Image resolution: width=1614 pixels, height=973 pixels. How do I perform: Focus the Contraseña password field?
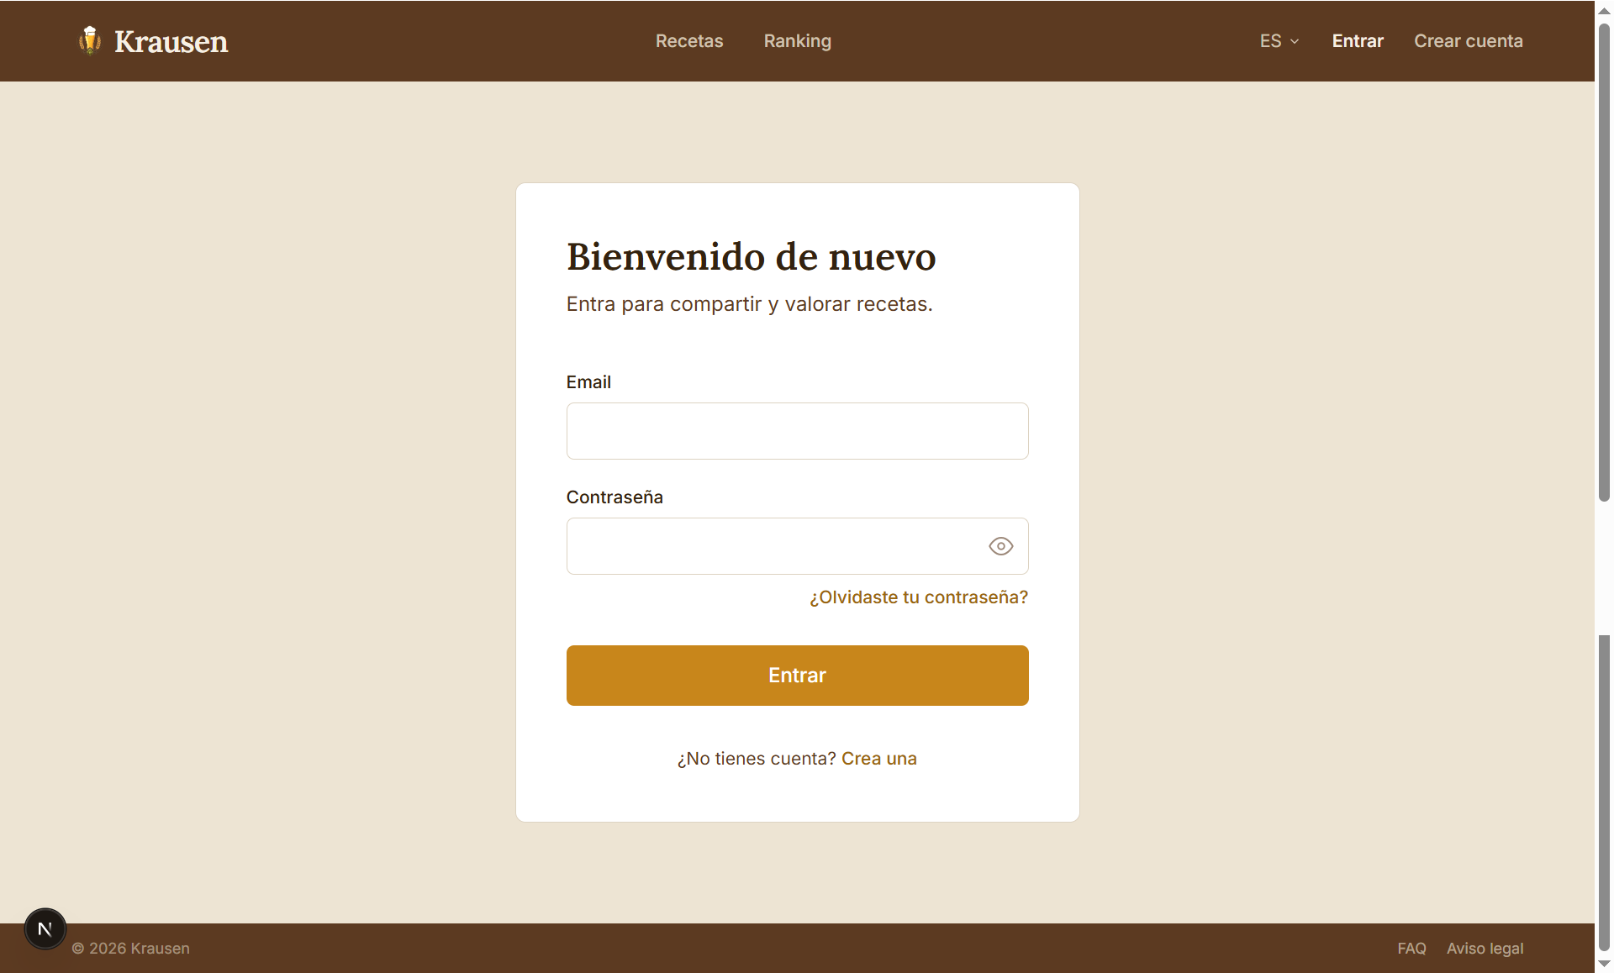(797, 546)
